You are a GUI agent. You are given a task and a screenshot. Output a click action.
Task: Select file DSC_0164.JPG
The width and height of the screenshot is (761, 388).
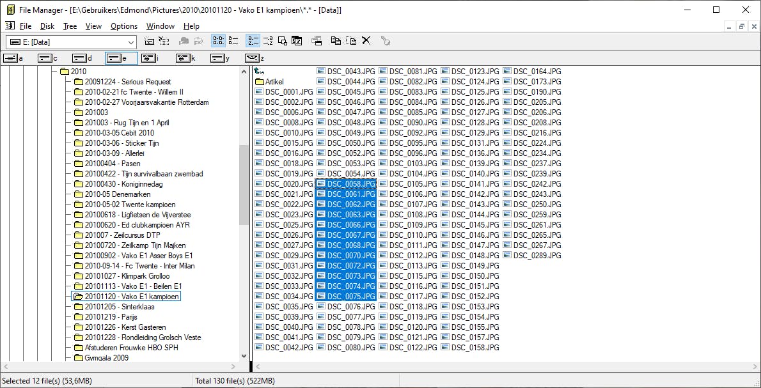(x=533, y=72)
